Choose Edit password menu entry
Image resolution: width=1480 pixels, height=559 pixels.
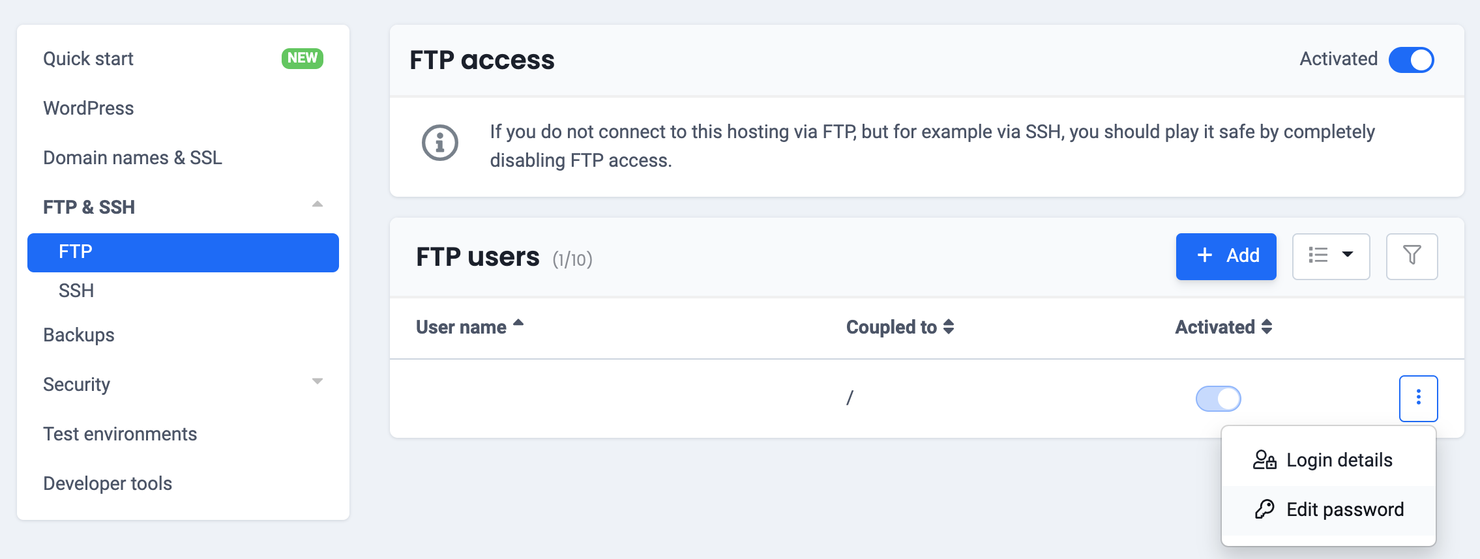click(x=1344, y=509)
